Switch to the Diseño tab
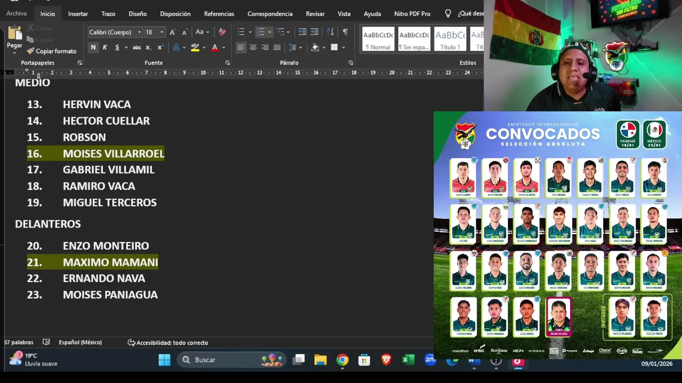This screenshot has width=682, height=383. (137, 14)
